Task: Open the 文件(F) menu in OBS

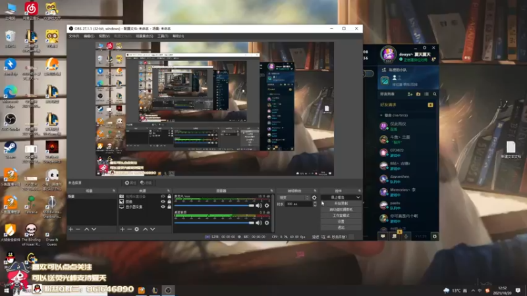Action: tap(74, 36)
